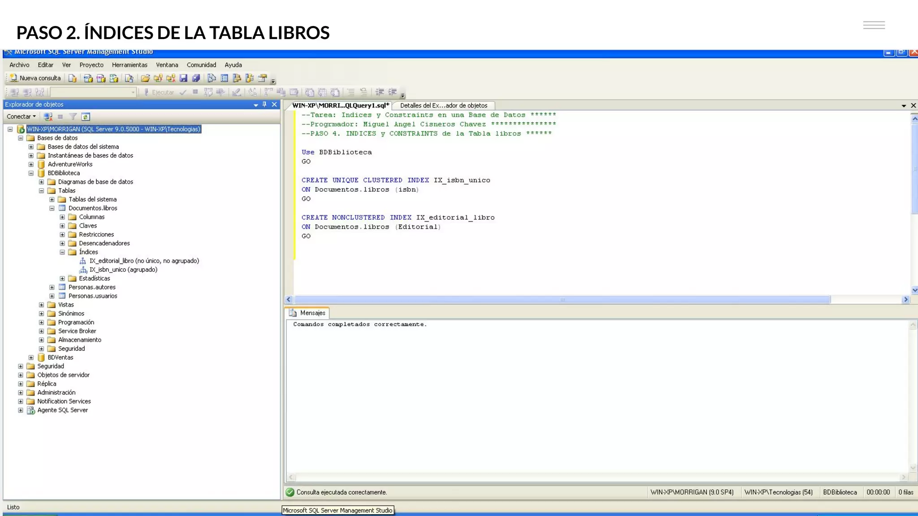Open the Conectar dropdown
The height and width of the screenshot is (516, 918).
(21, 116)
